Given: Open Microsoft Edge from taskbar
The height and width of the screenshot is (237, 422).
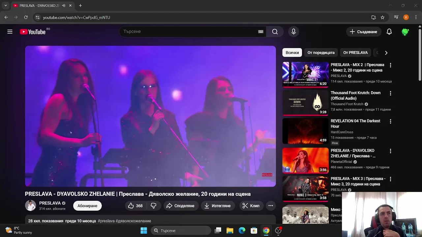Looking at the screenshot, I should coord(242,230).
